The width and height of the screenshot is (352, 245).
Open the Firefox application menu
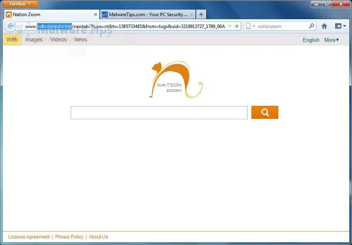click(20, 4)
